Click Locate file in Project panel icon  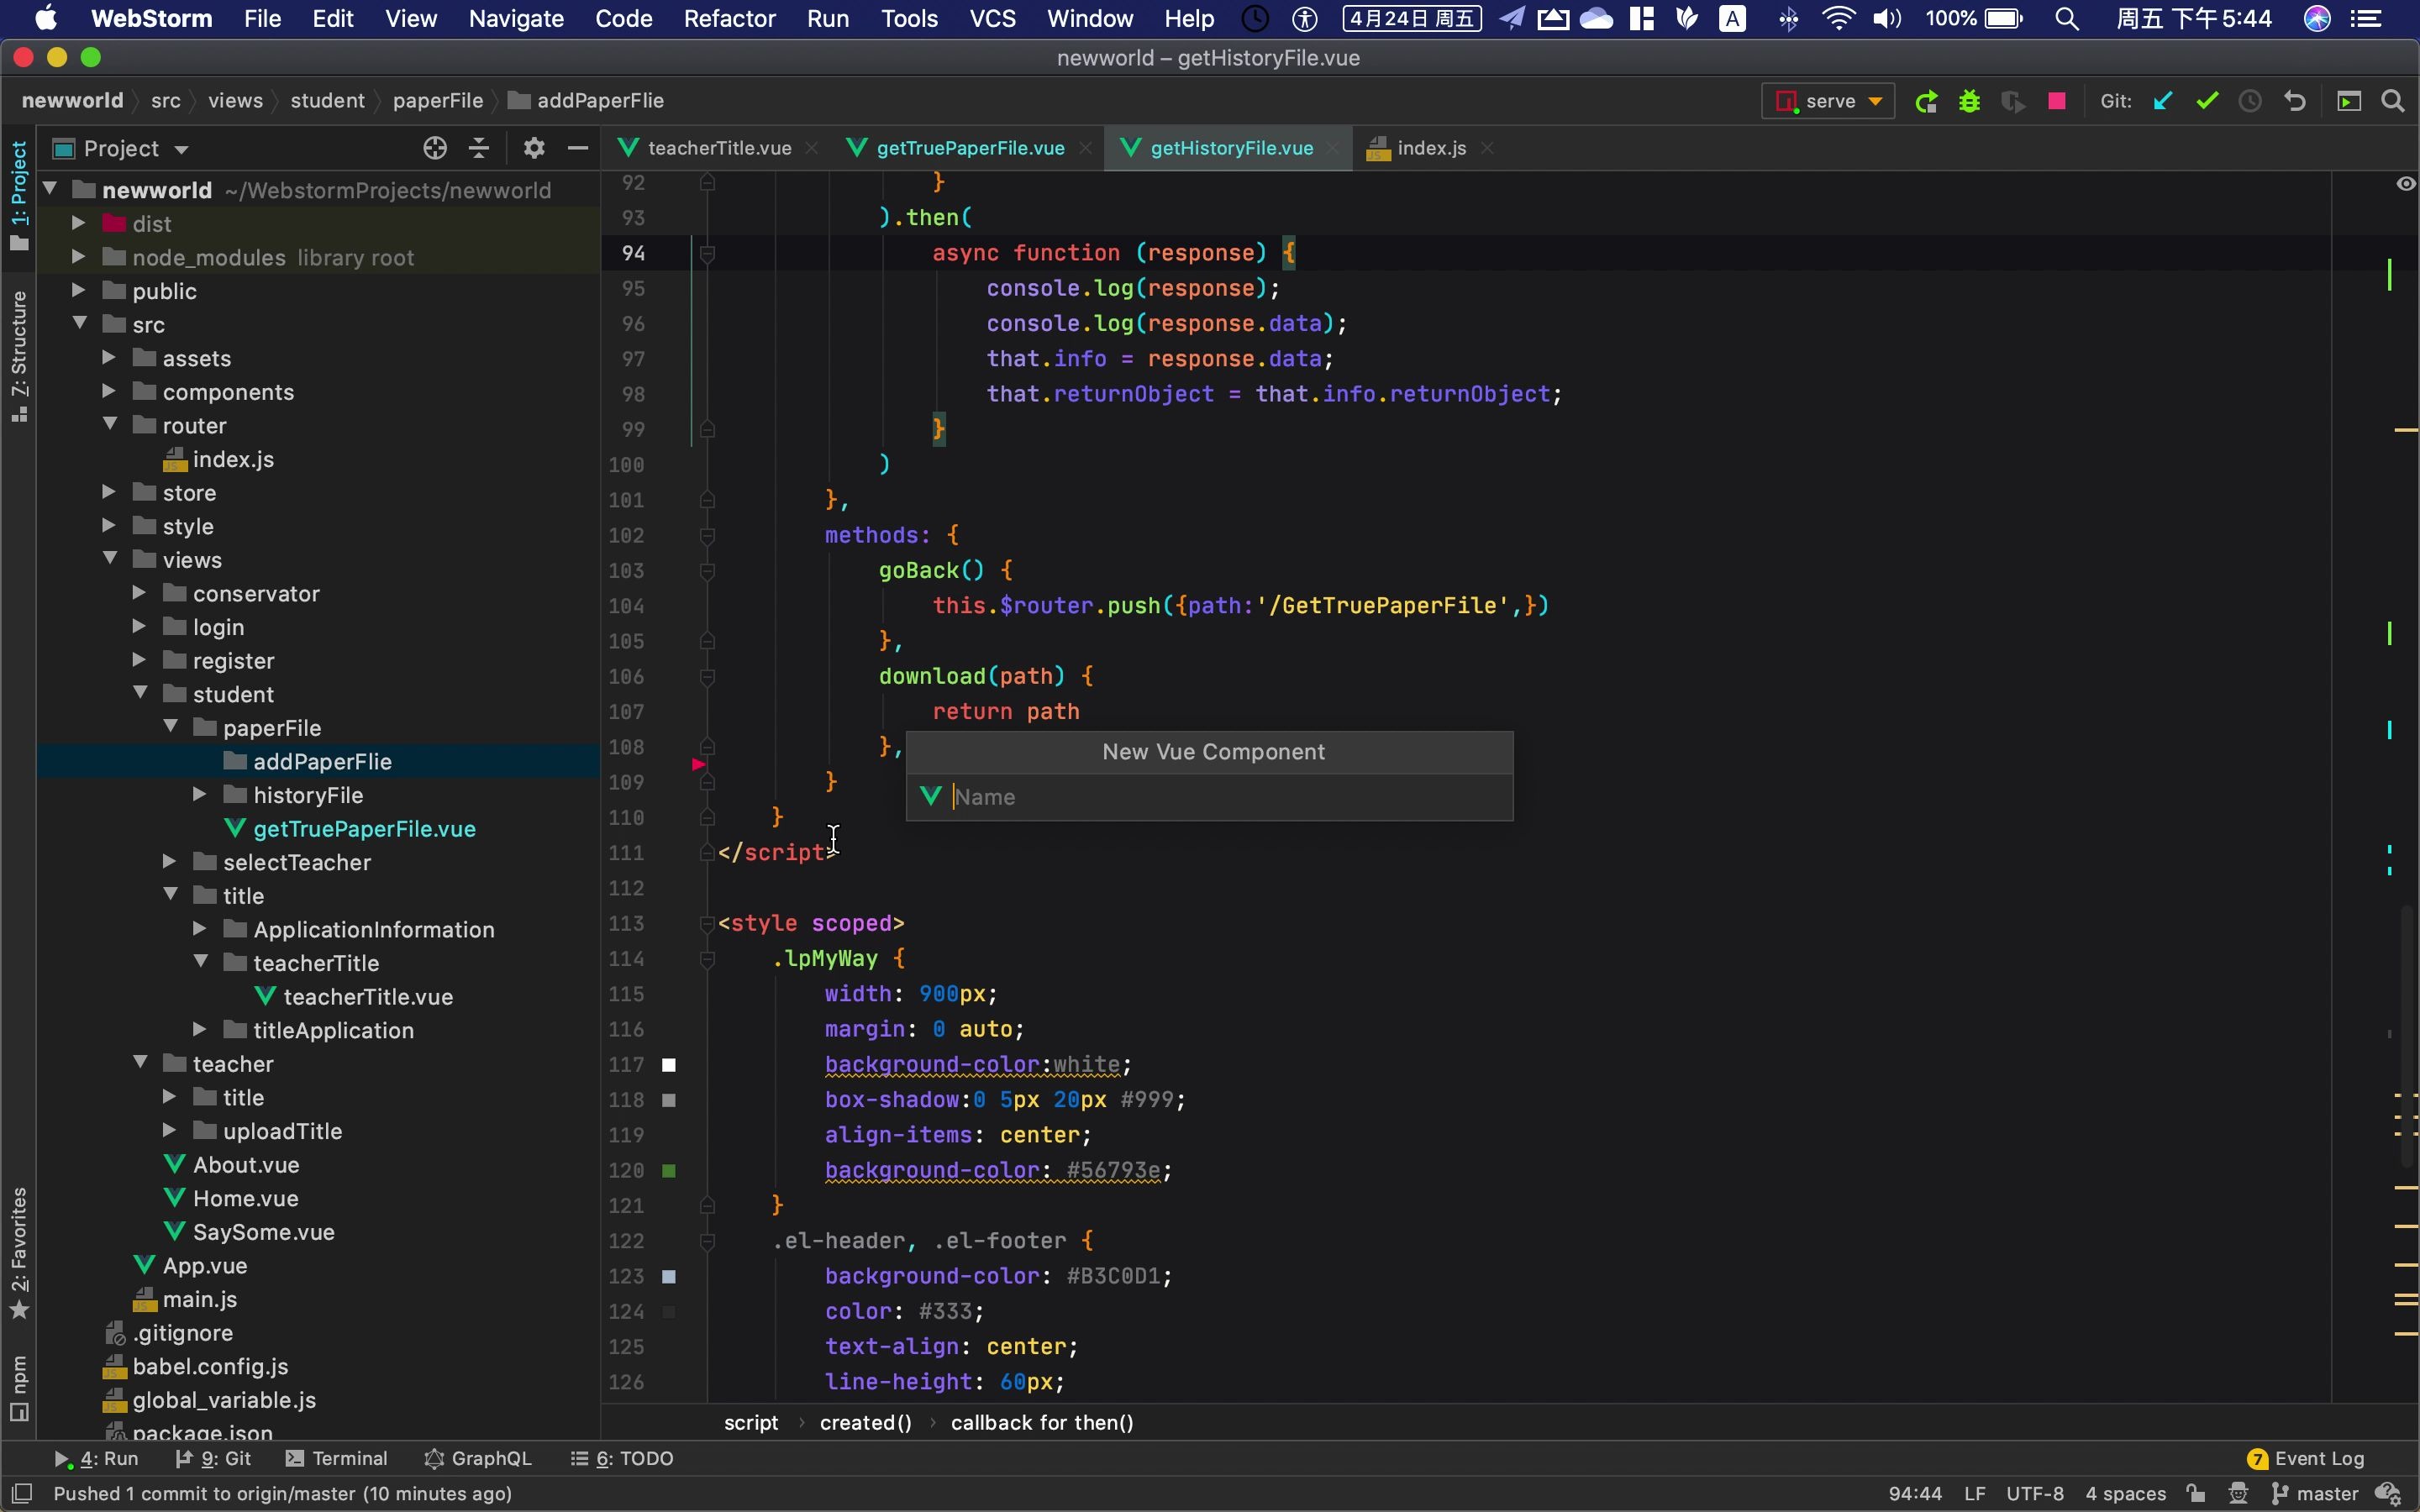pos(435,148)
